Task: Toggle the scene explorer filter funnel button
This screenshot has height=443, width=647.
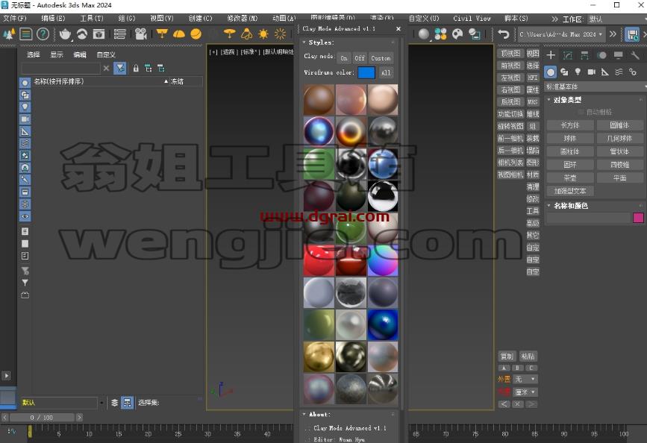Action: point(120,68)
